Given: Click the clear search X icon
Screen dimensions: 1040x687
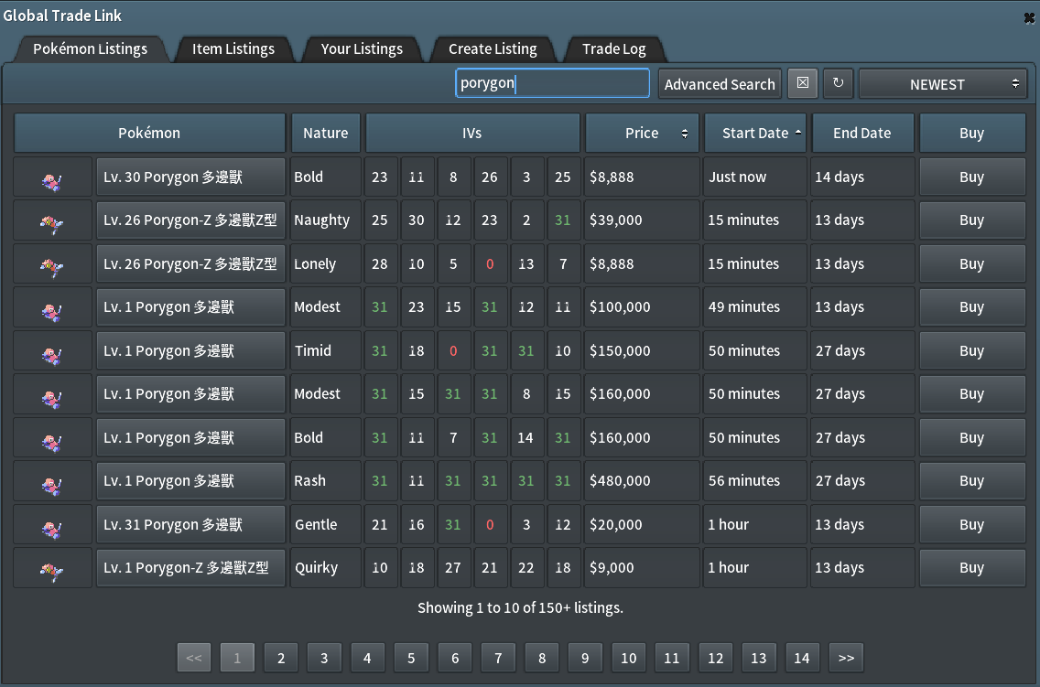Looking at the screenshot, I should tap(803, 83).
